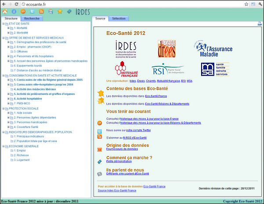Expand the 7. PMSI-MCO node
Viewport: 264px width, 204px height.
(8, 103)
